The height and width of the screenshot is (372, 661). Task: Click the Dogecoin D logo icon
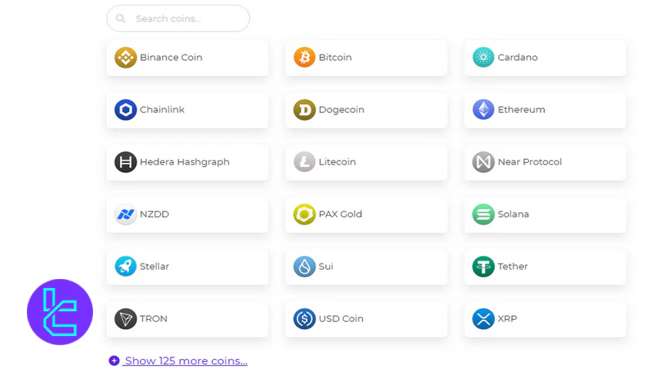coord(304,110)
